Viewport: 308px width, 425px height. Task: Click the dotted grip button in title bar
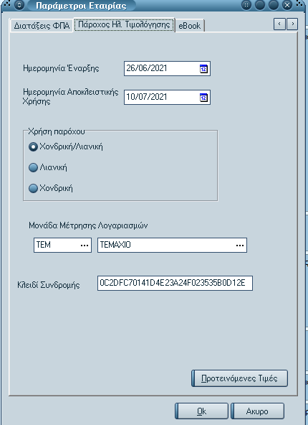[246, 5]
